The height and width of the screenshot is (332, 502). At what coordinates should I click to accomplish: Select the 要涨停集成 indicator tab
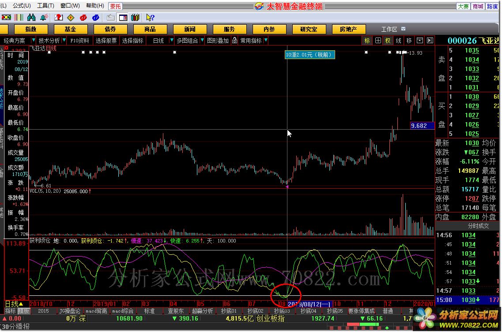point(361,311)
